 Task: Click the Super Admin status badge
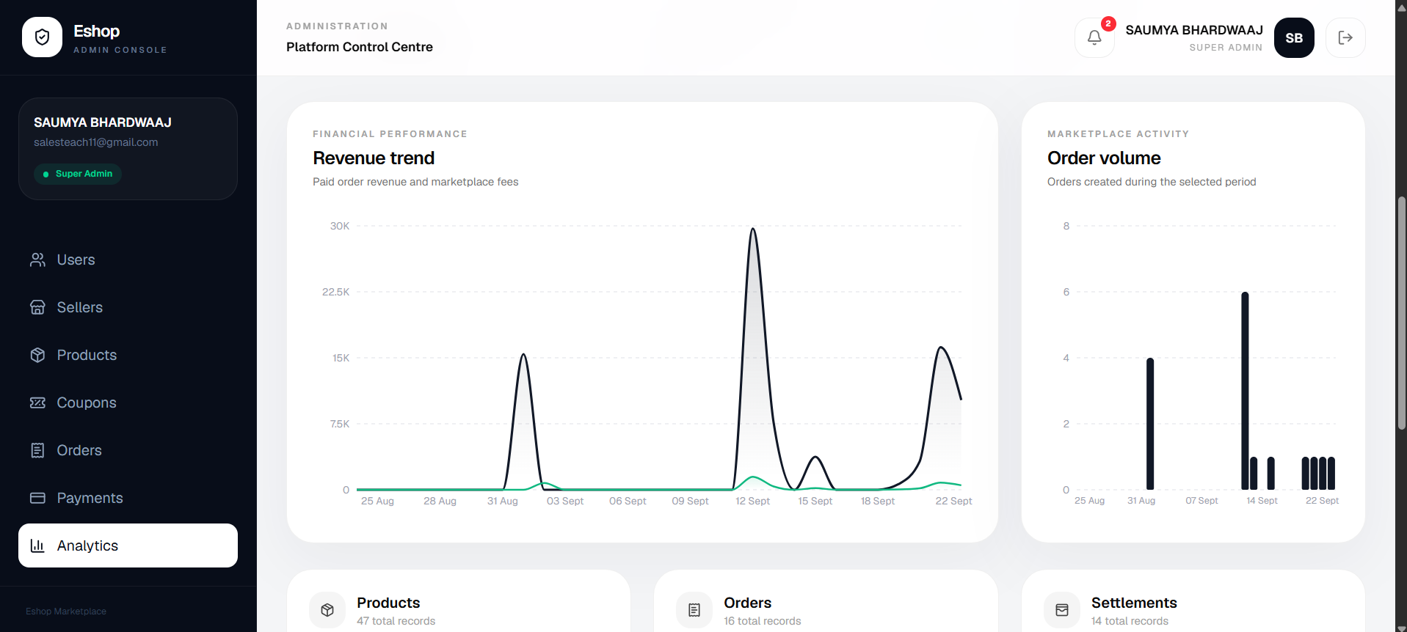point(78,174)
